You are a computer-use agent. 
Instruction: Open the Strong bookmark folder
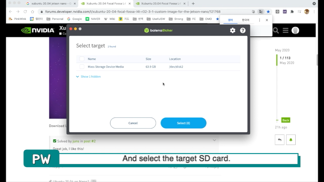tap(176, 19)
